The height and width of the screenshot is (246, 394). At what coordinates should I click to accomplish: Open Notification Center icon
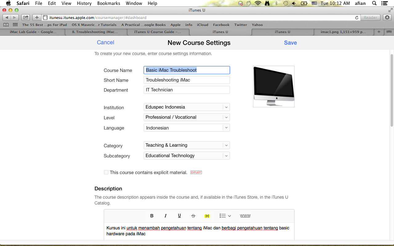point(384,3)
